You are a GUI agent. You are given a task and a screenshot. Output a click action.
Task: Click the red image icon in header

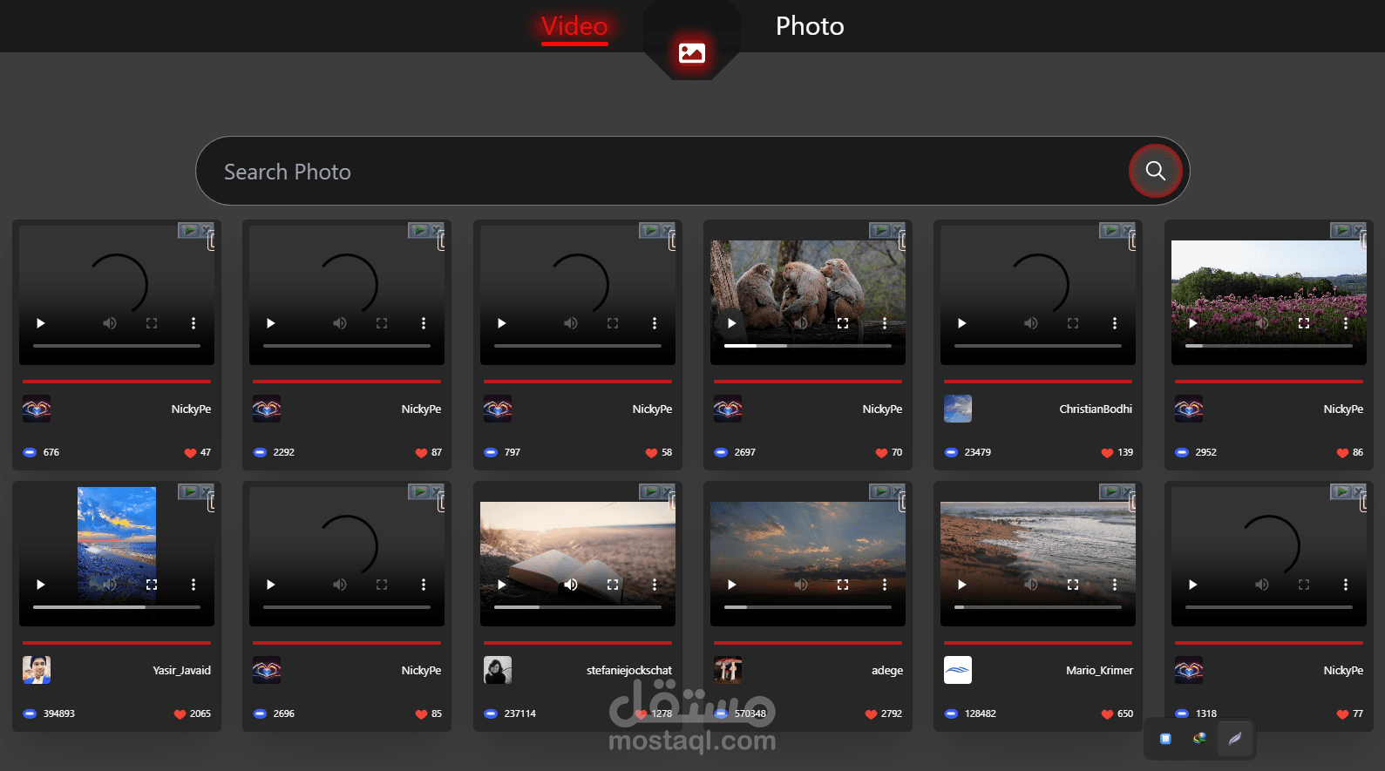click(692, 53)
